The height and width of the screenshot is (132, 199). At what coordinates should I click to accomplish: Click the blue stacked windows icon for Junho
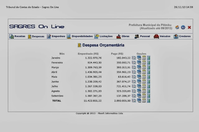coord(139,82)
